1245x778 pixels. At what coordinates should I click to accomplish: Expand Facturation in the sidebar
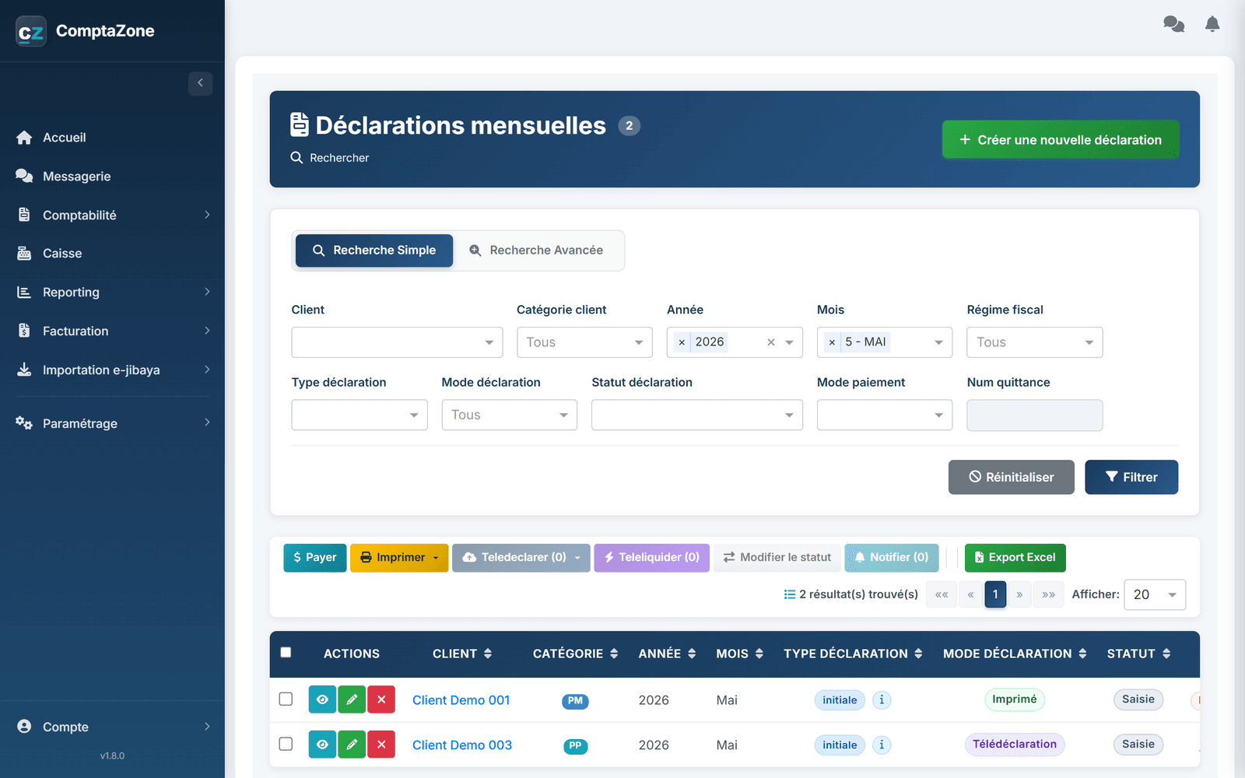(x=113, y=331)
